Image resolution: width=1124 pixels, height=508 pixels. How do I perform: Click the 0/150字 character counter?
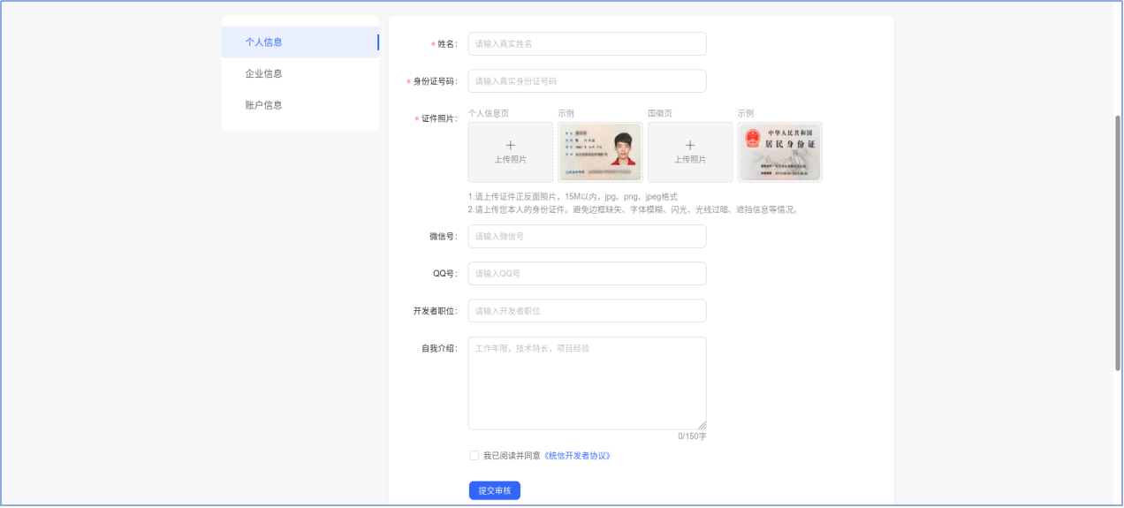click(x=692, y=436)
